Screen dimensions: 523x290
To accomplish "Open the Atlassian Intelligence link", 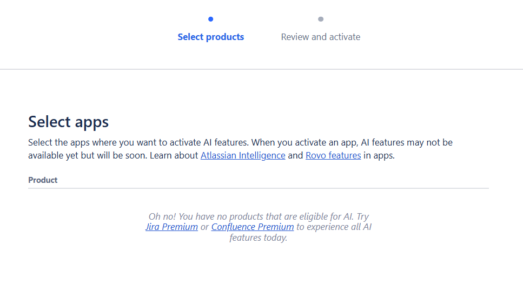I will tap(243, 155).
